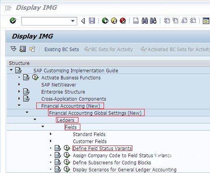
Task: Click the Save floppy disk icon
Action: tap(92, 21)
